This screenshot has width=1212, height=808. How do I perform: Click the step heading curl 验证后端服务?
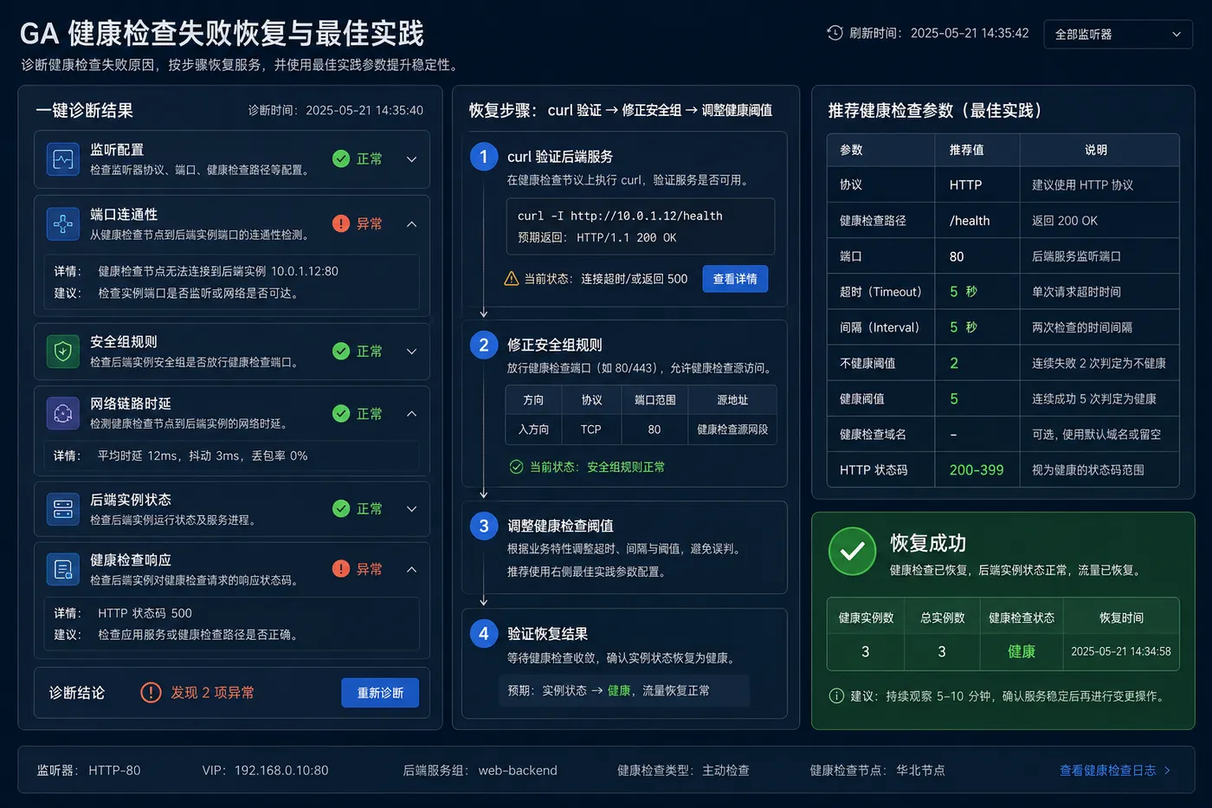click(560, 157)
